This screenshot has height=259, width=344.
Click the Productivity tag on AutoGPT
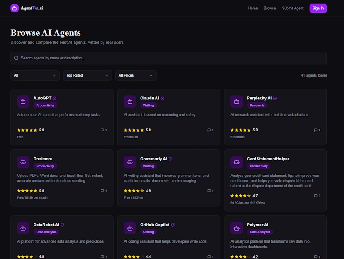[x=45, y=105]
